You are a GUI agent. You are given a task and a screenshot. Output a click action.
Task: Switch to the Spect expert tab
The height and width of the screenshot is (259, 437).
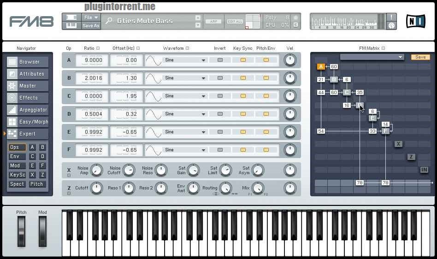pyautogui.click(x=17, y=184)
